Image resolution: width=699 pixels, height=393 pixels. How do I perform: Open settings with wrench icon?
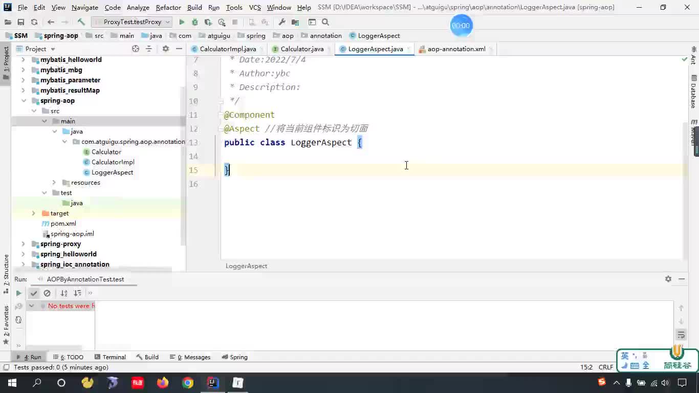click(282, 22)
